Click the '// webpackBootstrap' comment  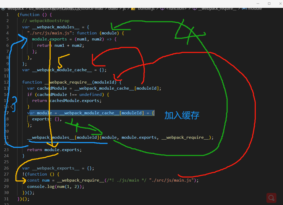coord(46,21)
